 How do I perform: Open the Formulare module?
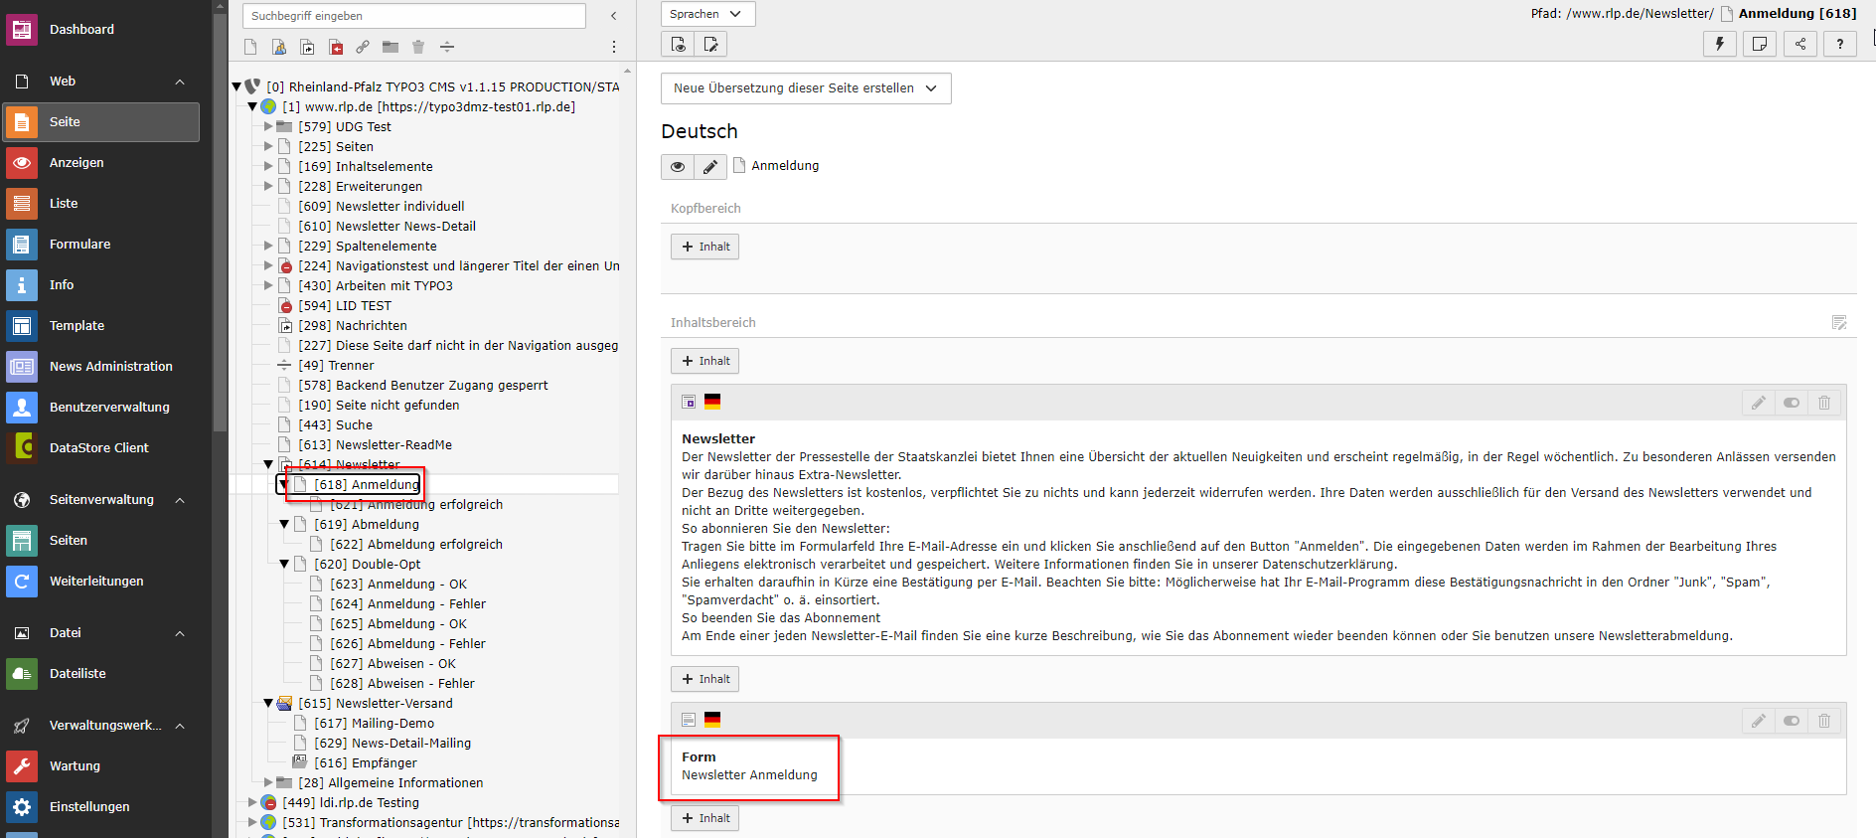coord(100,245)
